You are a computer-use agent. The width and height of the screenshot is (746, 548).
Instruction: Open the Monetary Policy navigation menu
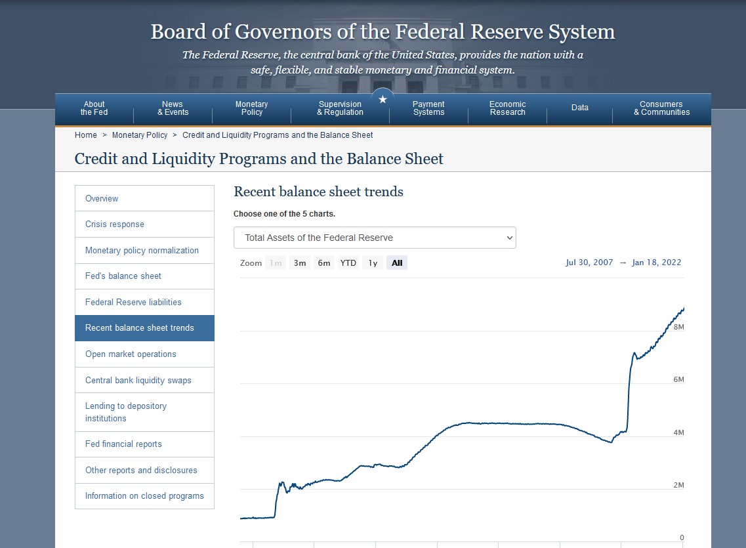[252, 108]
